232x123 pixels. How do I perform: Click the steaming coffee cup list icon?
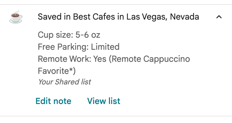pos(16,17)
